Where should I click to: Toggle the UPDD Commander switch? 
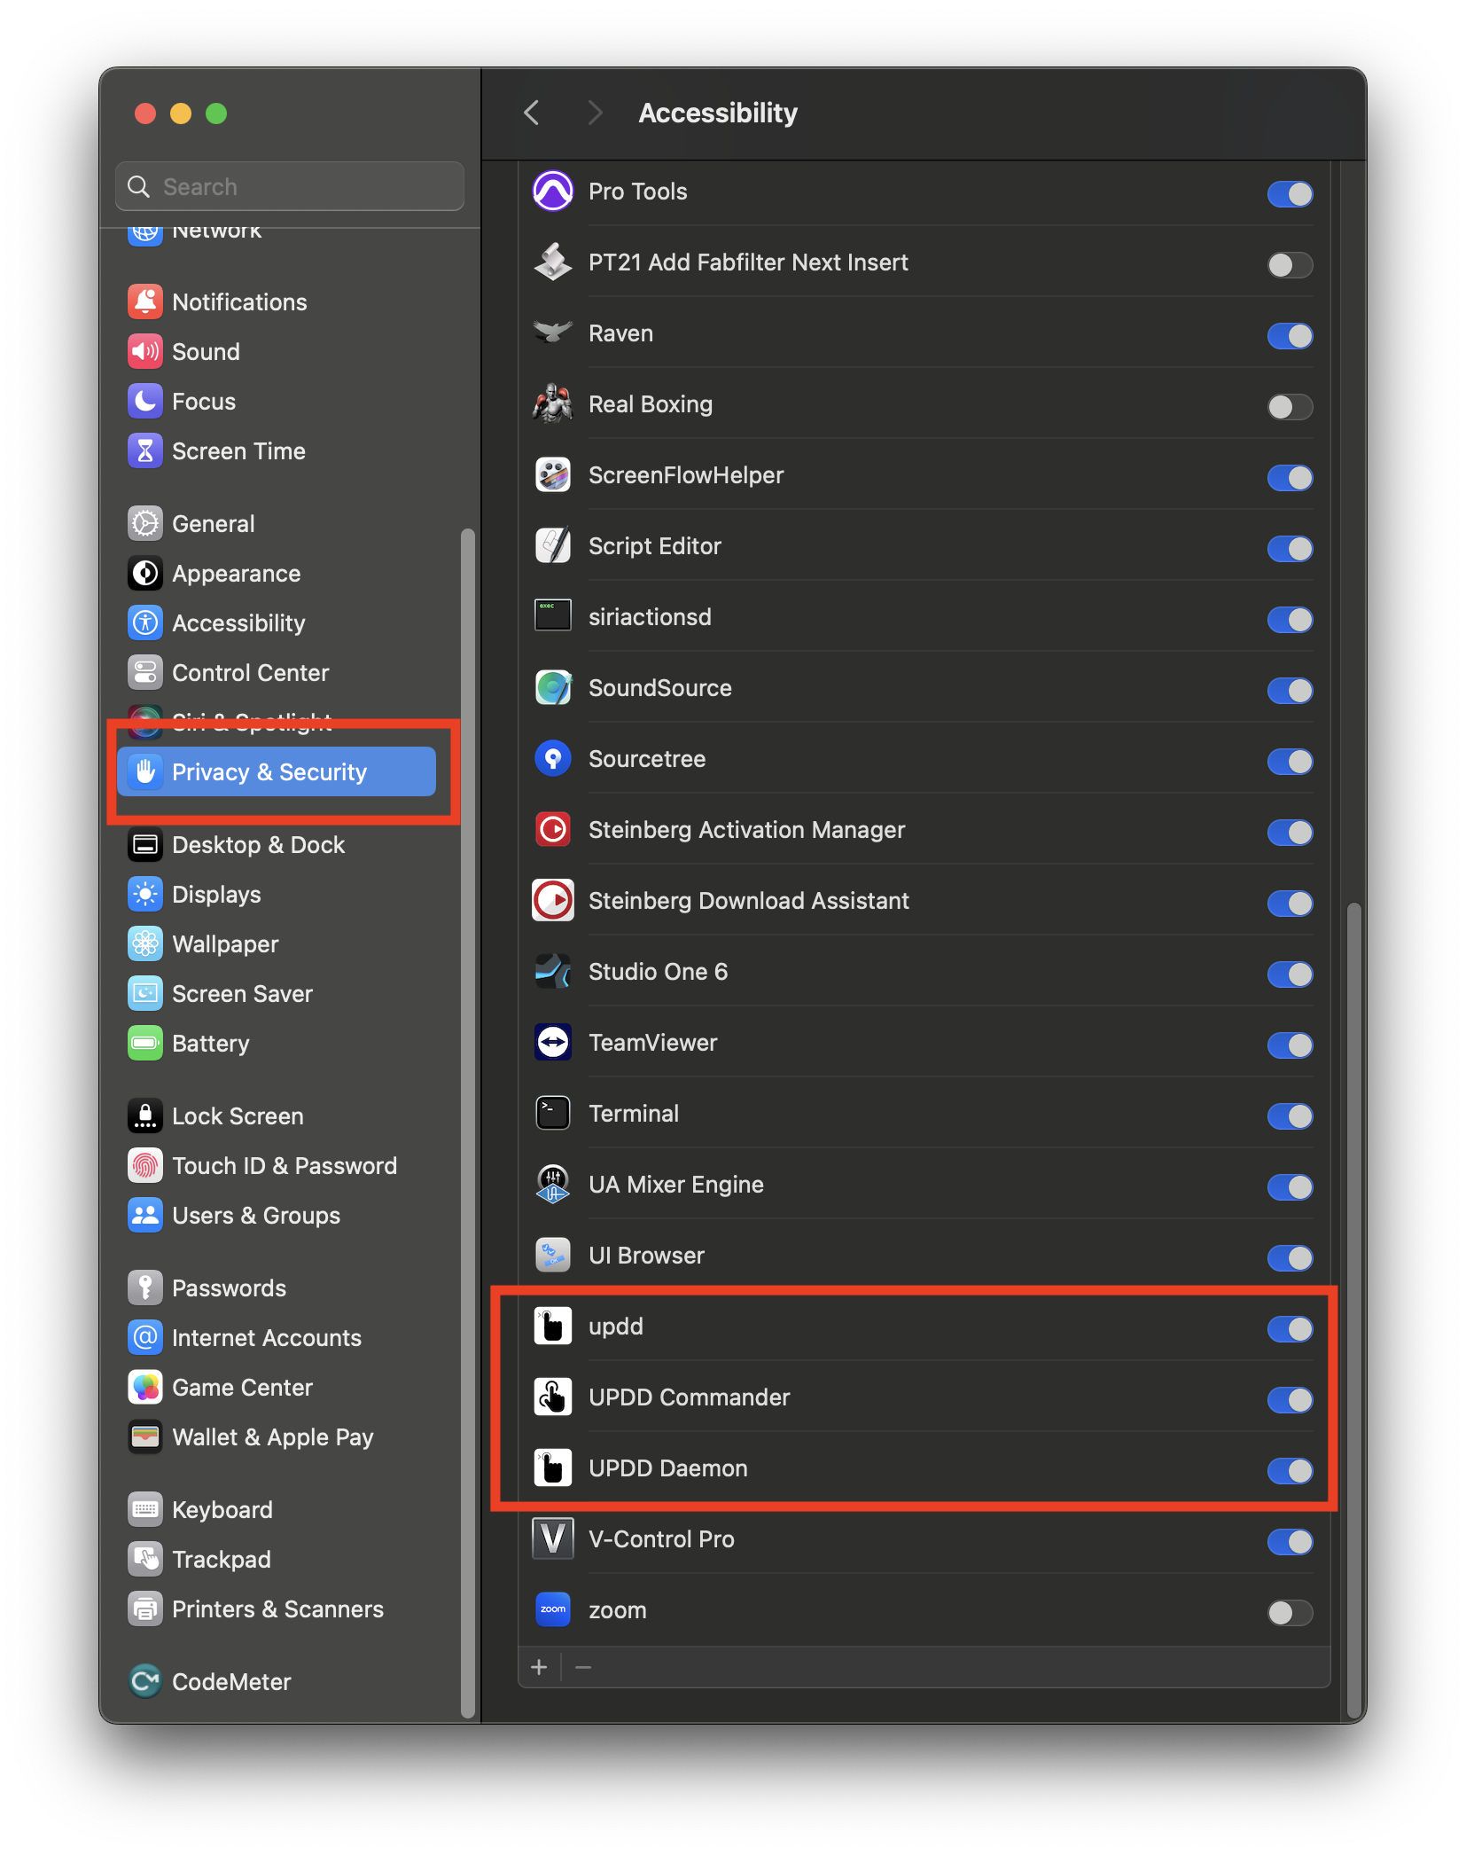[1290, 1399]
